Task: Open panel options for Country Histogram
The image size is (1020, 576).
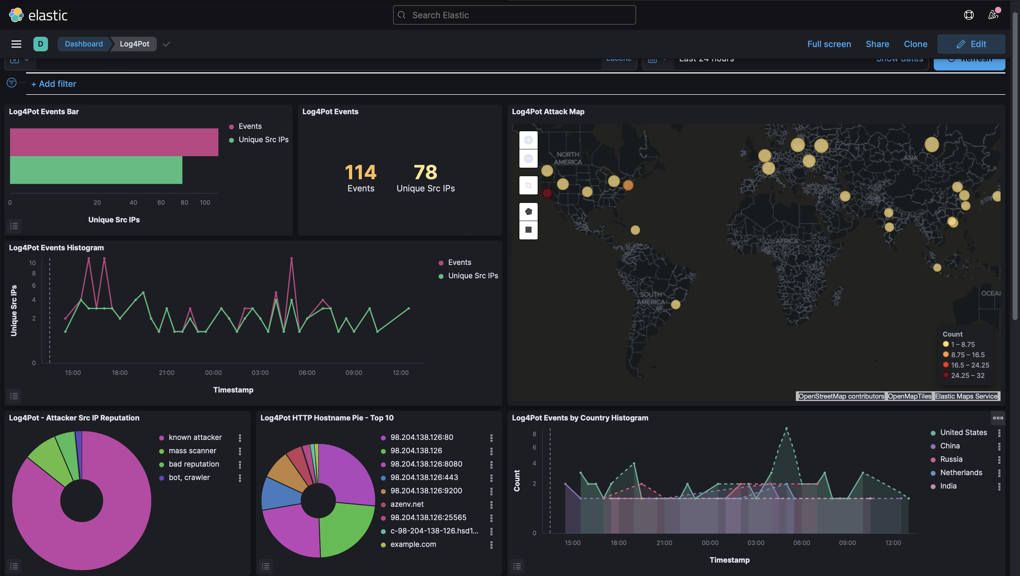Action: coord(998,418)
